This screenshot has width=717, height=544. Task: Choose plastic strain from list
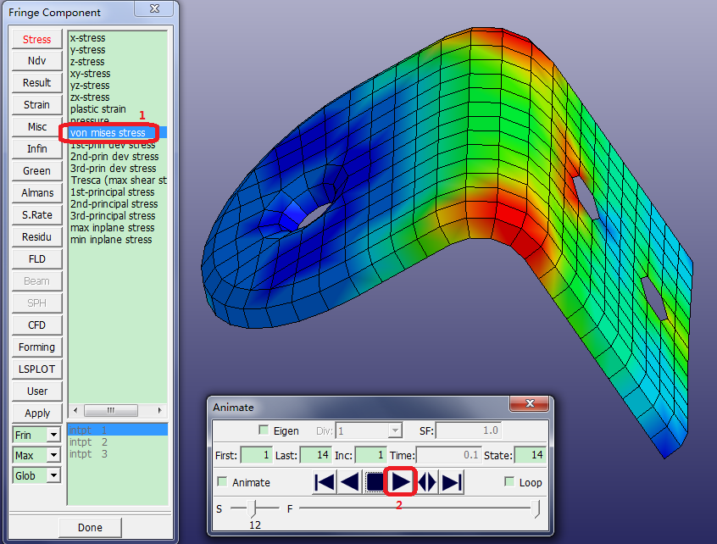point(98,109)
